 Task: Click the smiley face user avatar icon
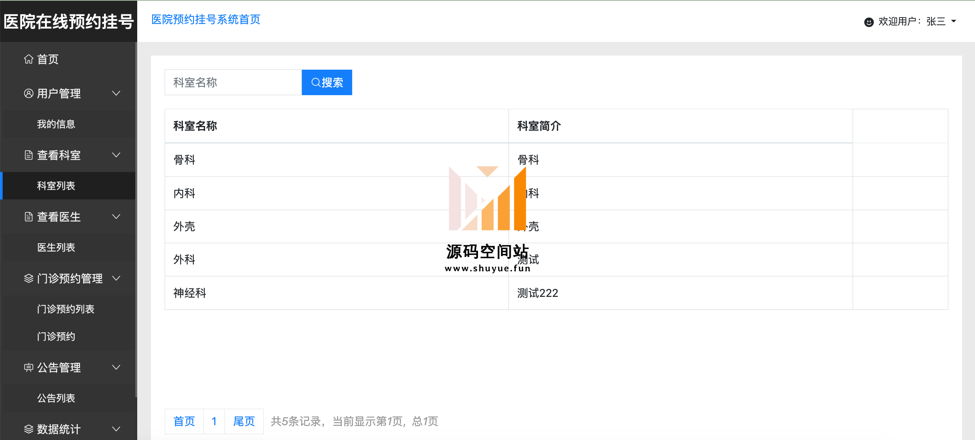[x=869, y=22]
